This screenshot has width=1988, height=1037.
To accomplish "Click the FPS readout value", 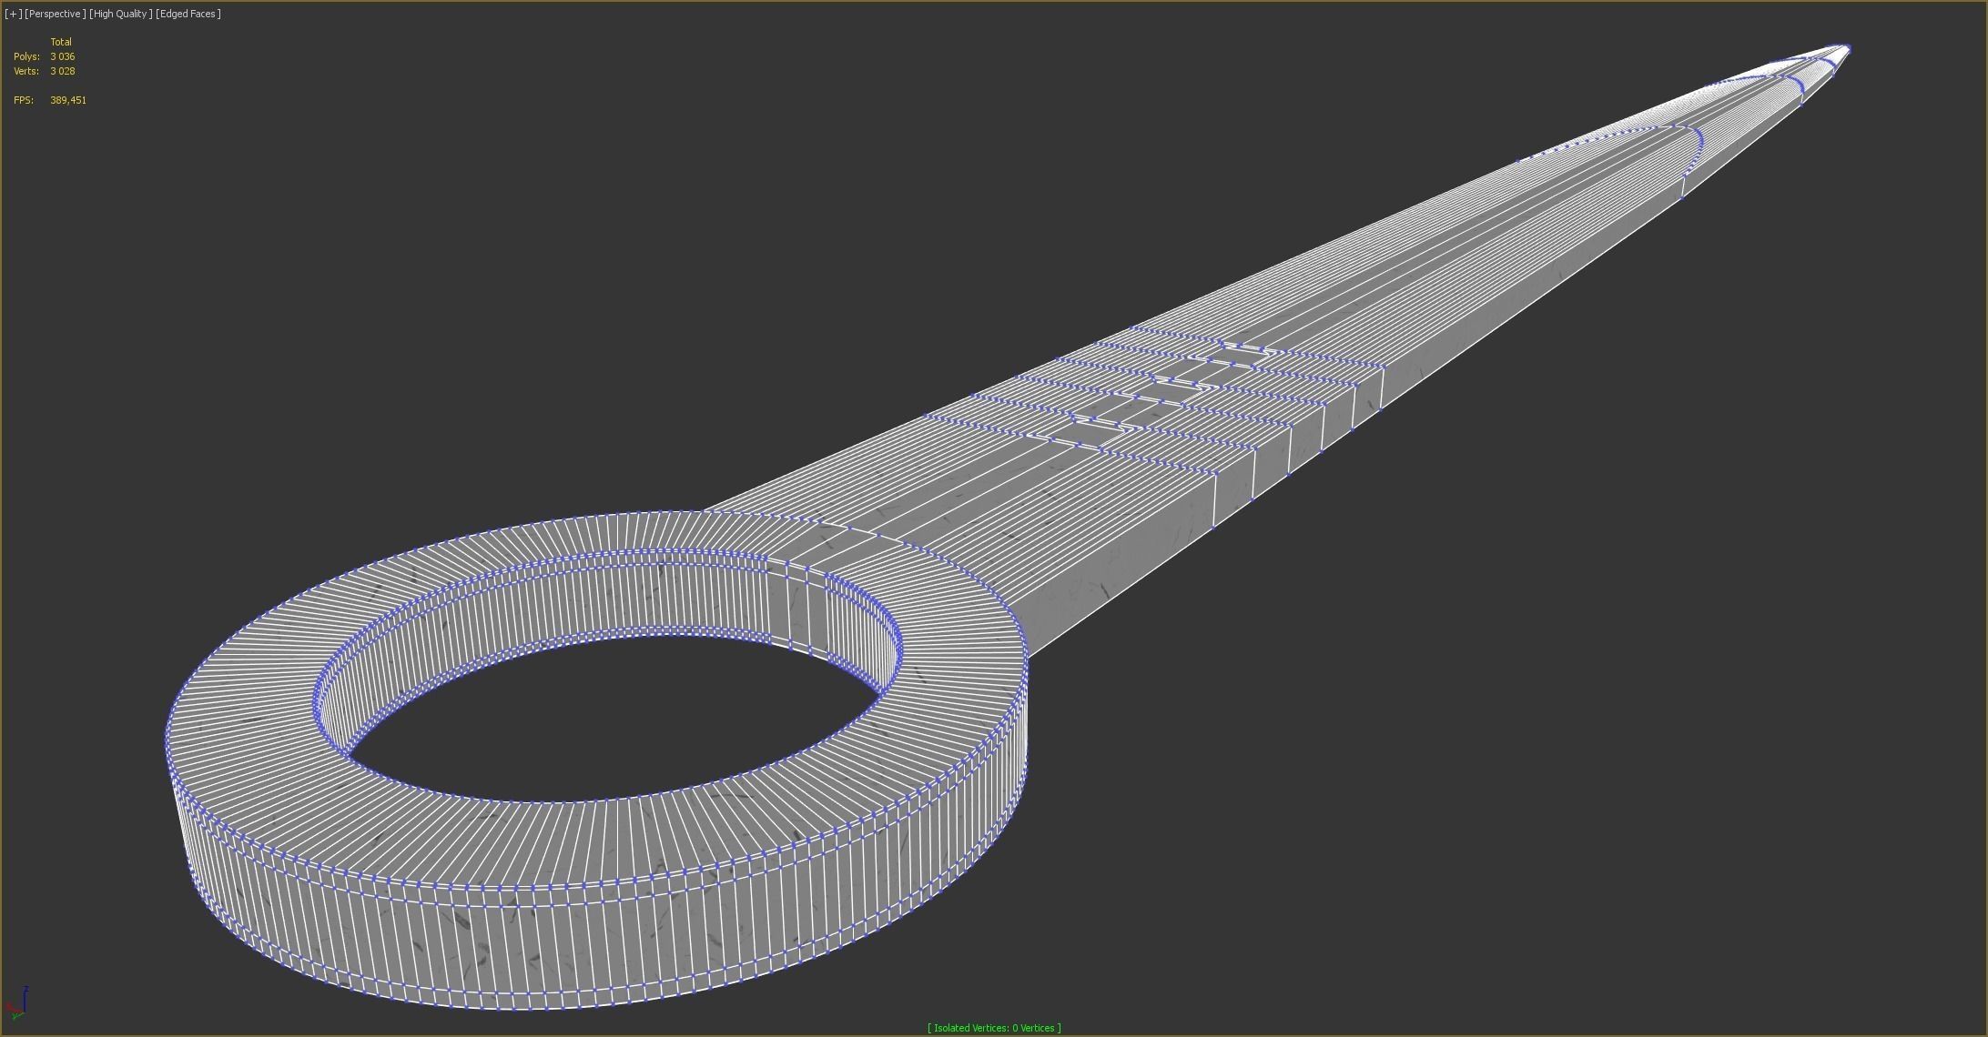I will 68,100.
